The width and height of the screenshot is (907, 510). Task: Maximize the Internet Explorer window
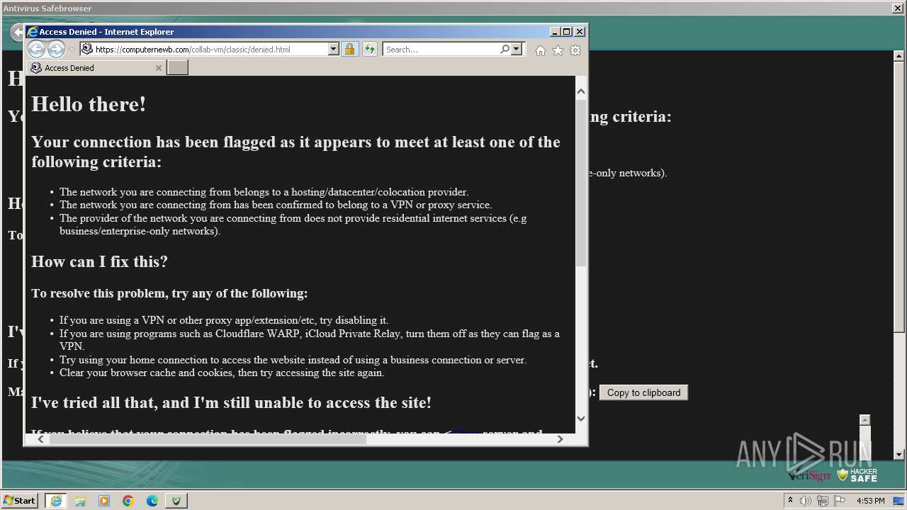567,32
